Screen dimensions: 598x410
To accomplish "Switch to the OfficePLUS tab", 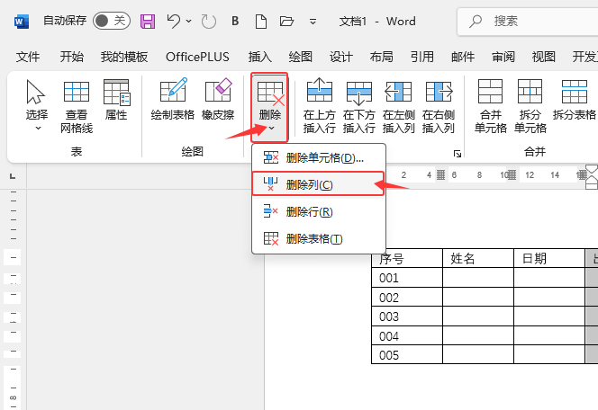I will [x=197, y=58].
